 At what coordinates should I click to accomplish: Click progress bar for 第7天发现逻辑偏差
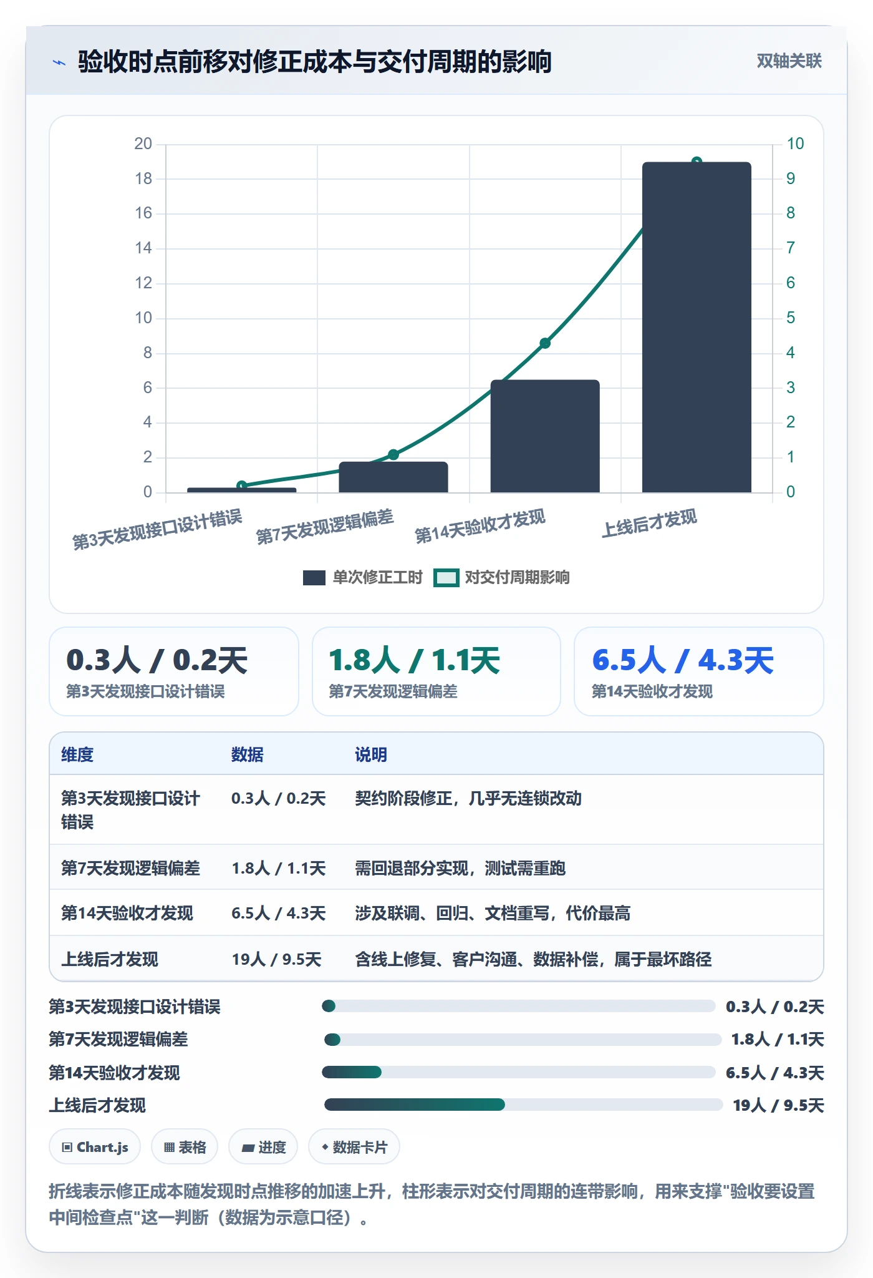523,1040
